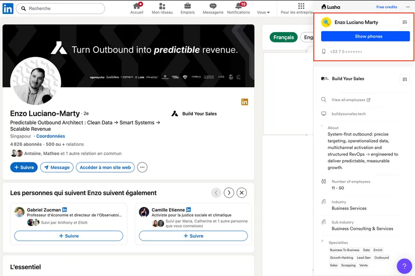
Task: Click the add-to-list icon beside Enzo Luciano Marty
Action: (405, 22)
